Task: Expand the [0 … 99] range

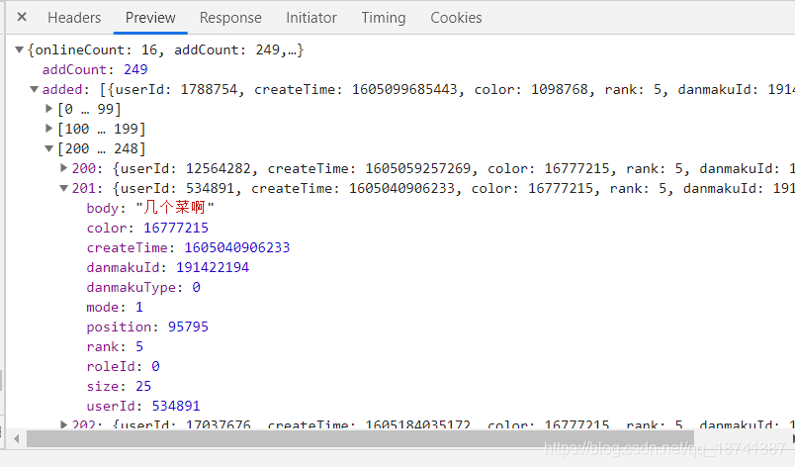Action: pyautogui.click(x=49, y=109)
